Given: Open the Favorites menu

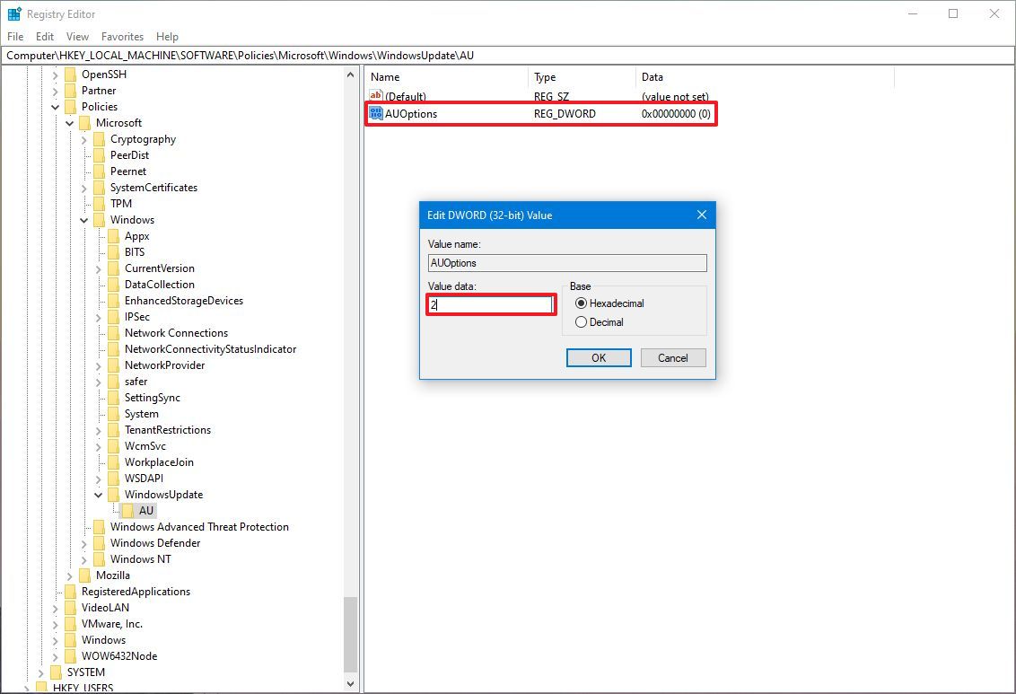Looking at the screenshot, I should point(122,36).
